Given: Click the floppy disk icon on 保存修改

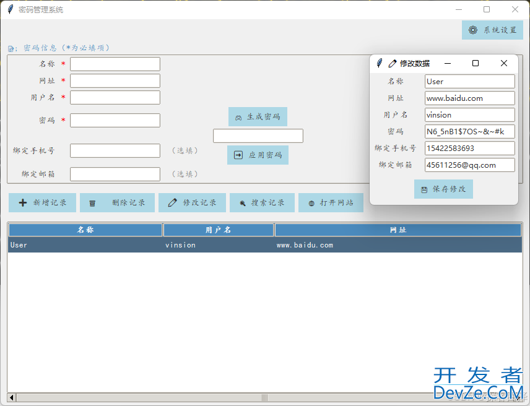Looking at the screenshot, I should (x=424, y=190).
